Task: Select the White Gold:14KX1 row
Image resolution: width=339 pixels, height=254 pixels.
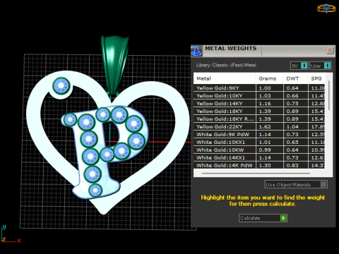Action: click(259, 158)
